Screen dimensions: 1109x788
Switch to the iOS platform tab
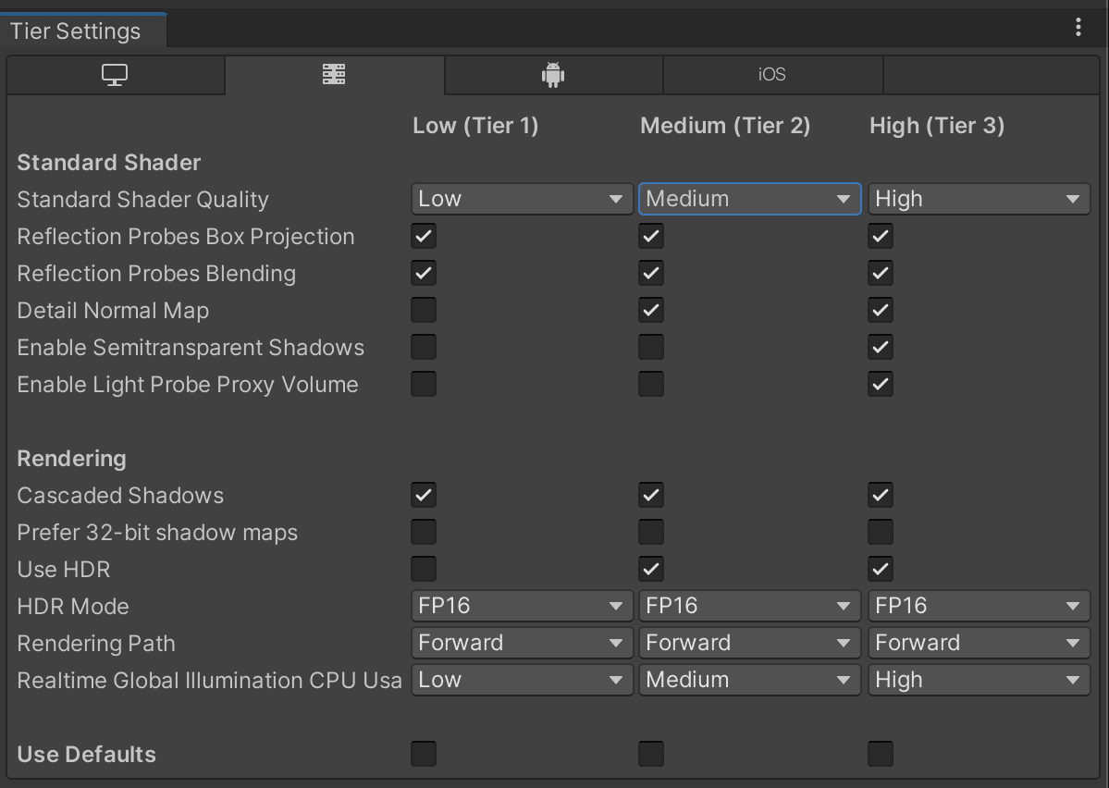pos(772,75)
